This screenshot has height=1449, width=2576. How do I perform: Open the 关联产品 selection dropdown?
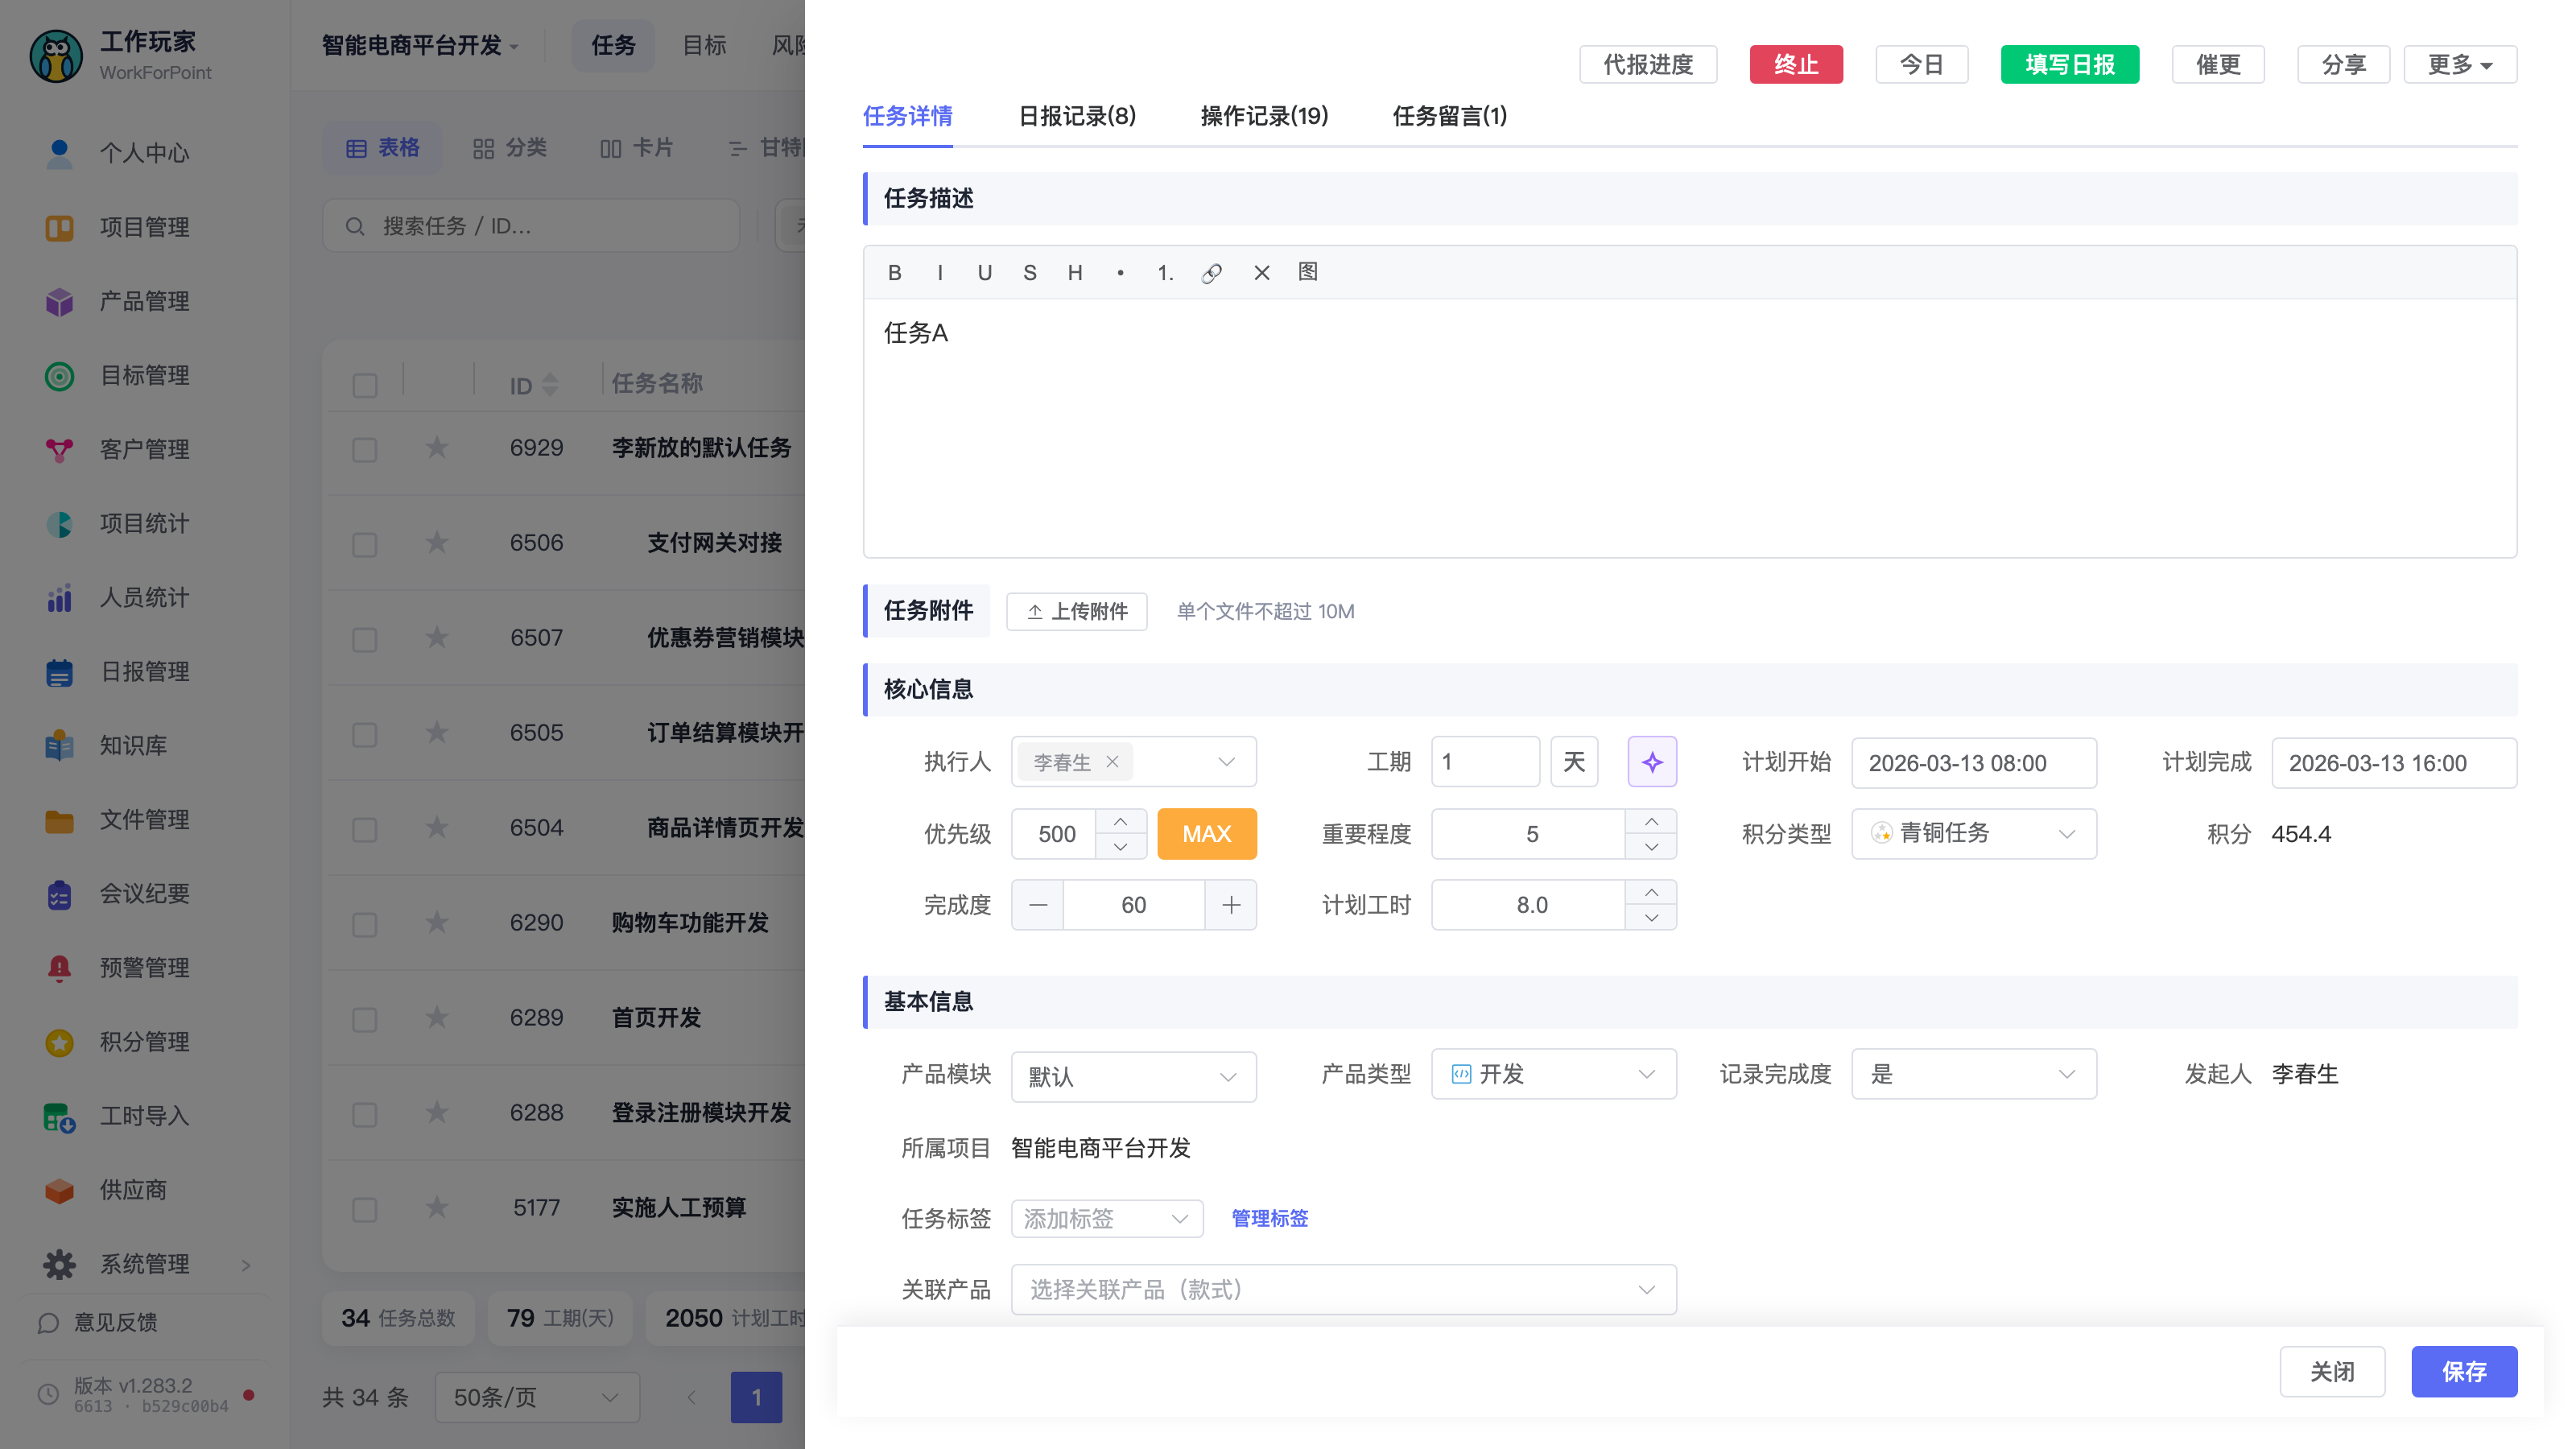1343,1289
